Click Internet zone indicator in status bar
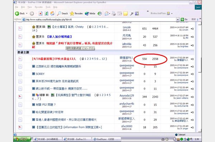 (x=181, y=134)
